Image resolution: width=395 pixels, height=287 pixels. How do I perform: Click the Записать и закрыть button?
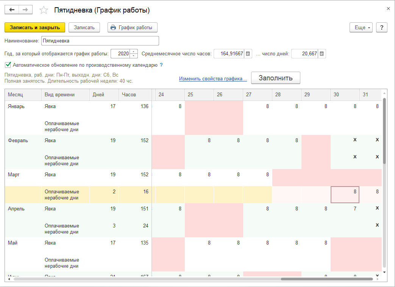coord(35,28)
